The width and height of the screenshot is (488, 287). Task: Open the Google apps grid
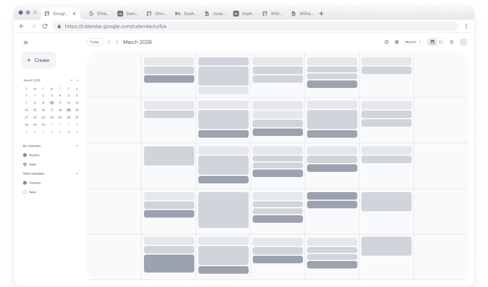pos(452,42)
